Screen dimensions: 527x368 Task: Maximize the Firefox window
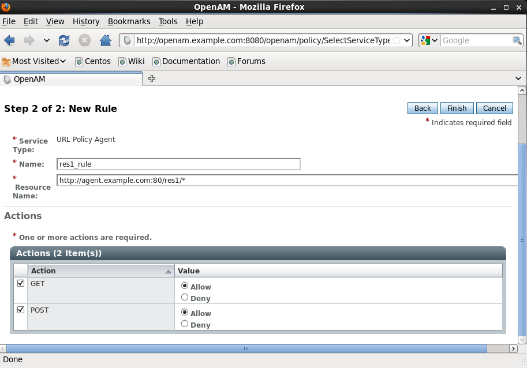[x=506, y=7]
